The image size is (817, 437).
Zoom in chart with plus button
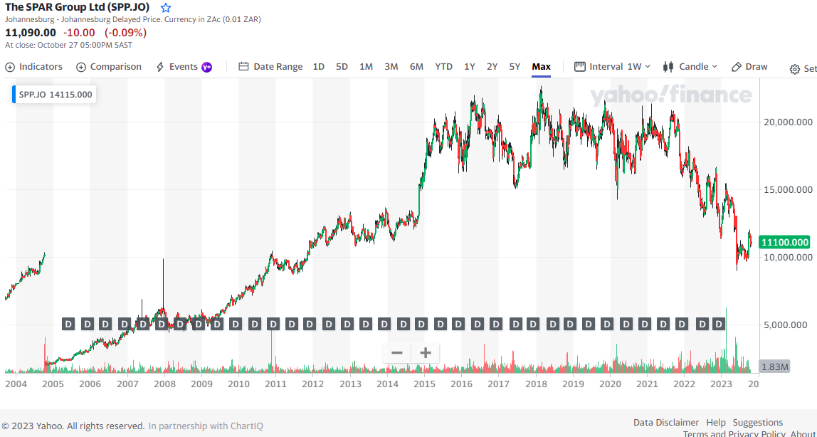coord(426,353)
